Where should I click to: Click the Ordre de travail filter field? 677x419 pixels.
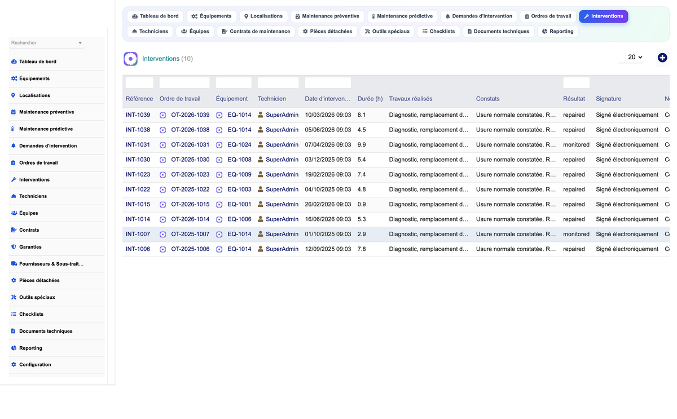click(x=184, y=83)
